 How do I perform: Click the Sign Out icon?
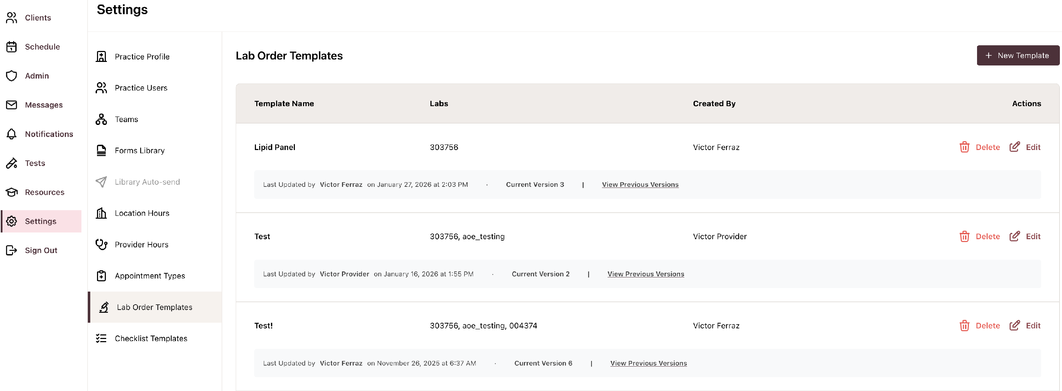coord(12,250)
